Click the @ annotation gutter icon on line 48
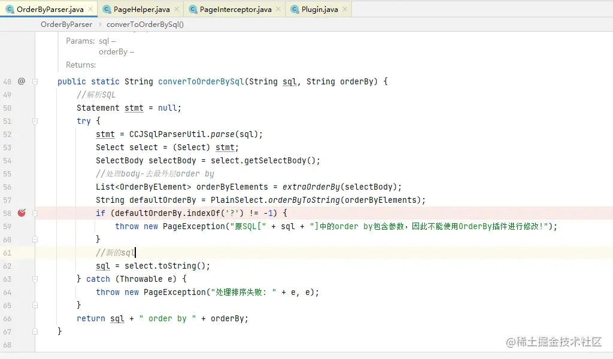The width and height of the screenshot is (613, 359). [x=22, y=81]
